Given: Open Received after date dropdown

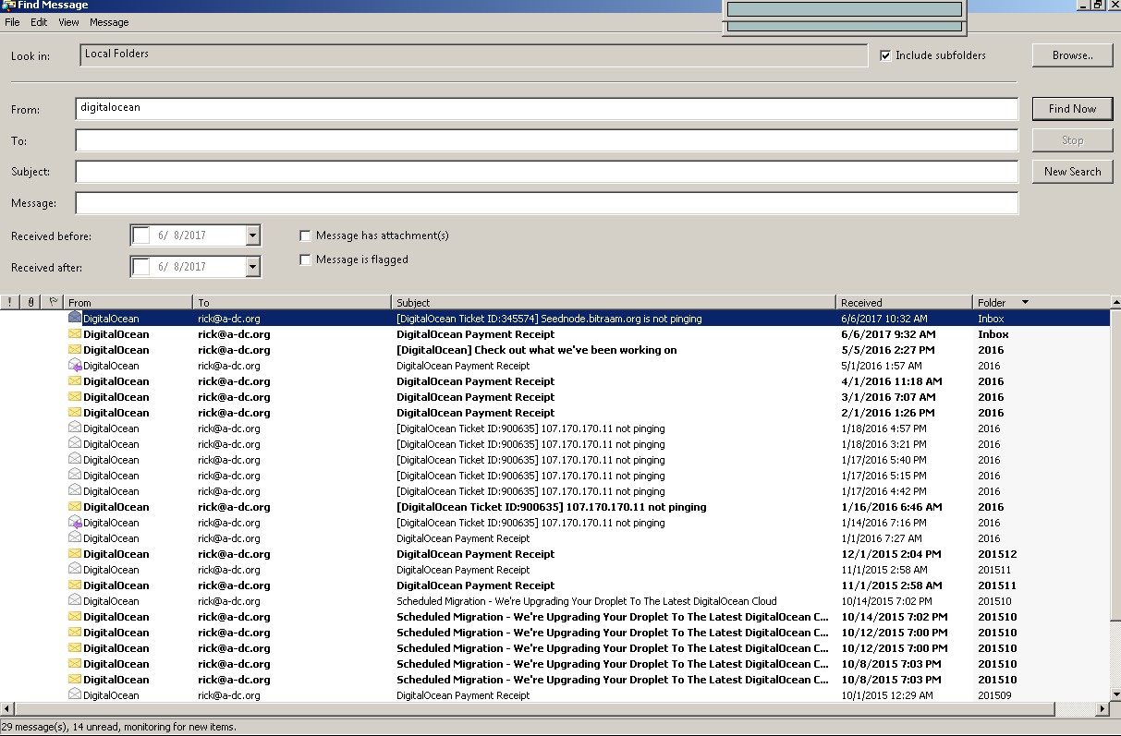Looking at the screenshot, I should pos(253,267).
